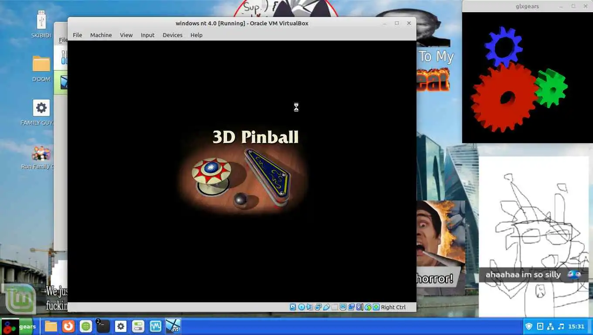Open the green app grid taskbar launcher
This screenshot has height=335, width=593.
[x=86, y=326]
